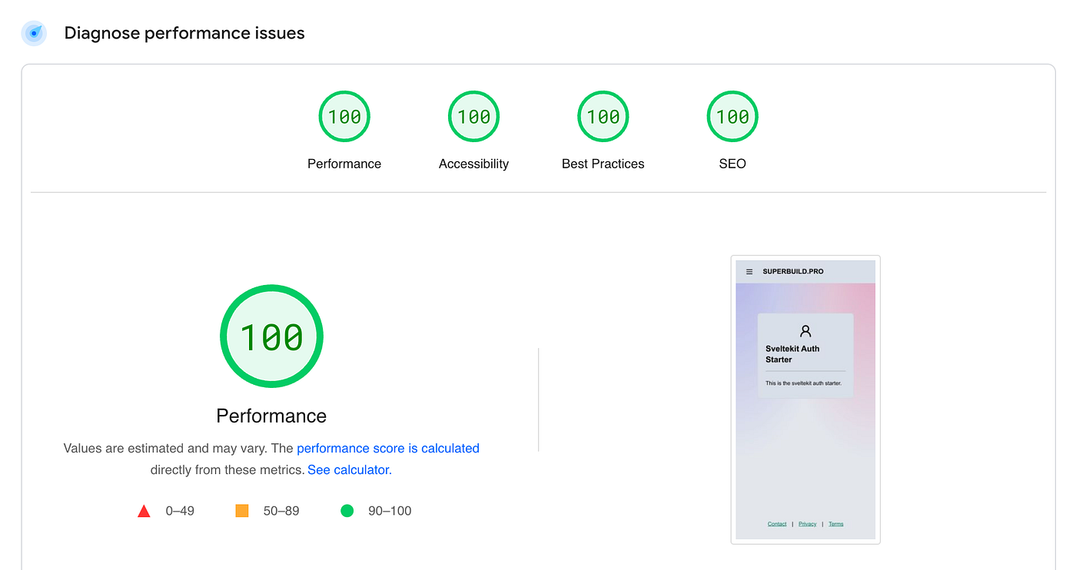Click the red triangle 0–49 legend marker
The image size is (1076, 570).
(x=144, y=511)
